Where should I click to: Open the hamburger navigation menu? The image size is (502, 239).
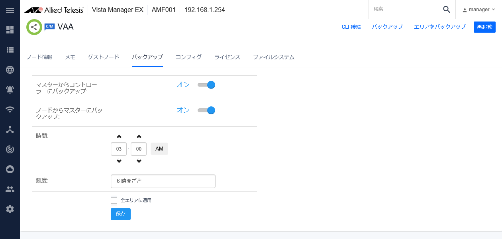pos(10,10)
